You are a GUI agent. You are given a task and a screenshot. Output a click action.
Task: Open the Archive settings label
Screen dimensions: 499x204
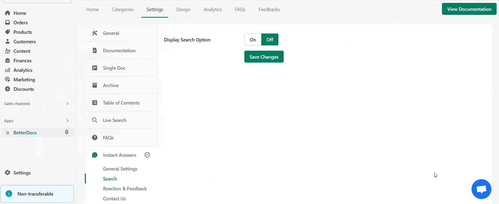tap(111, 85)
